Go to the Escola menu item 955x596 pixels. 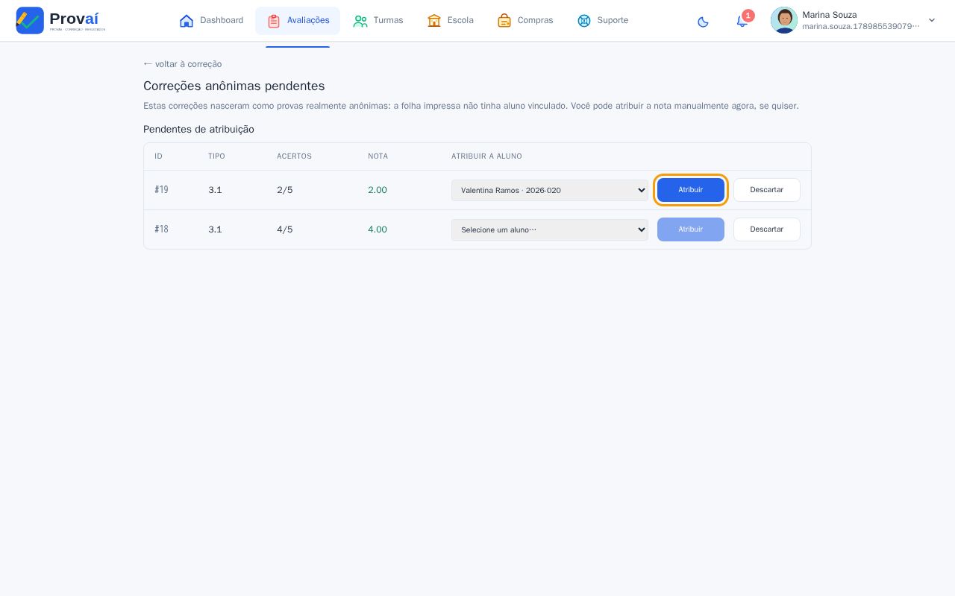point(451,21)
